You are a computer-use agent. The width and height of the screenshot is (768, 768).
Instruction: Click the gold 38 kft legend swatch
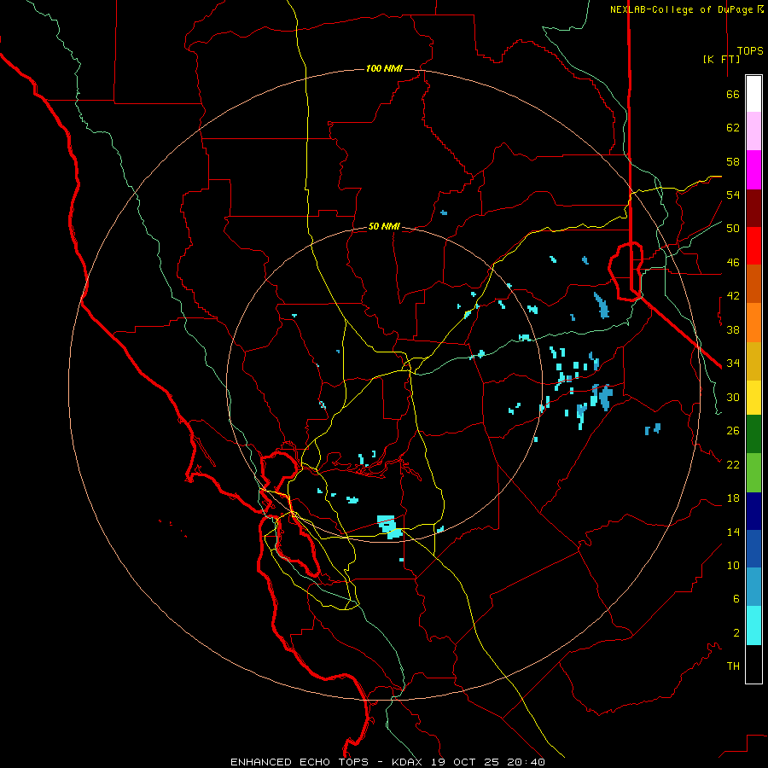pyautogui.click(x=753, y=361)
